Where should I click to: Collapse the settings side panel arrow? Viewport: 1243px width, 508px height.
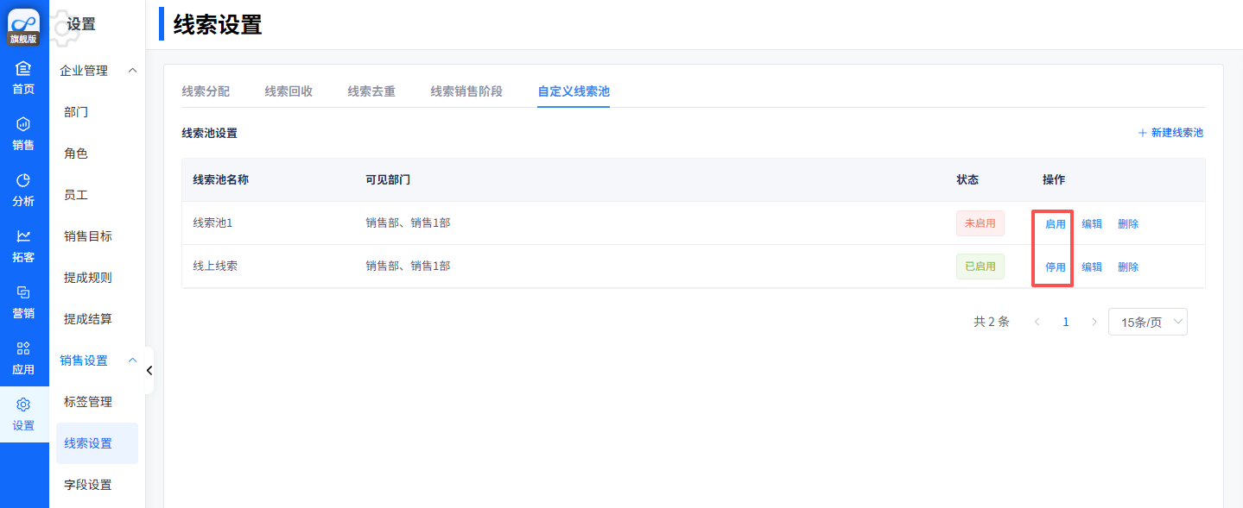click(x=149, y=371)
